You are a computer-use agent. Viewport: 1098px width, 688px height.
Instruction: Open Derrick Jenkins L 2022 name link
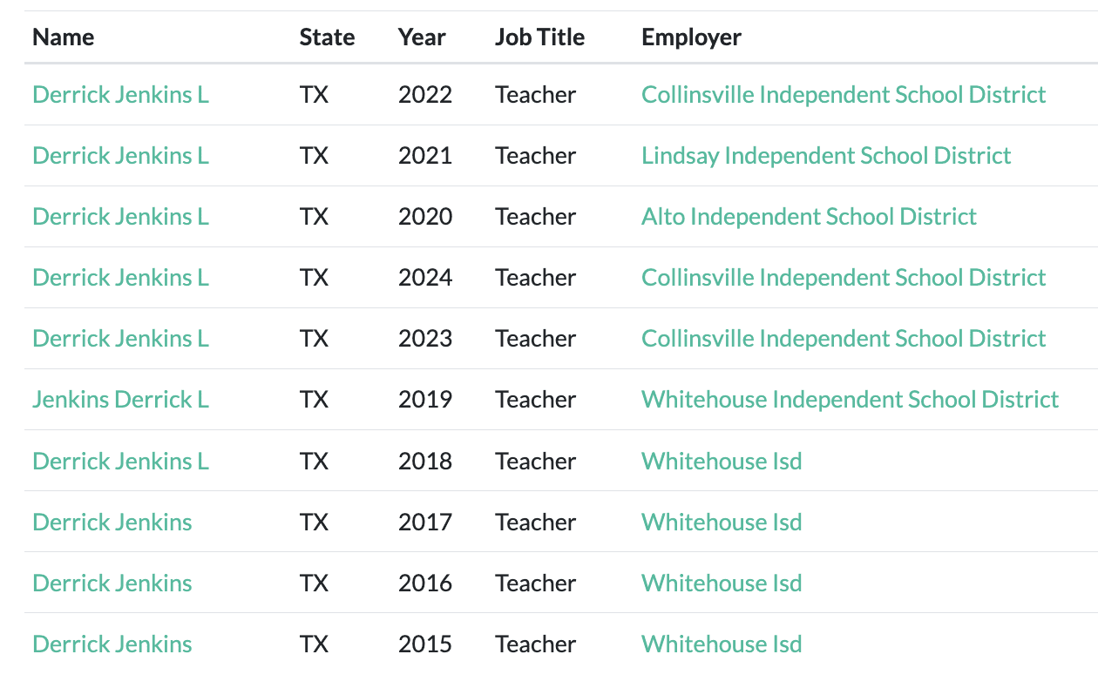pyautogui.click(x=120, y=94)
